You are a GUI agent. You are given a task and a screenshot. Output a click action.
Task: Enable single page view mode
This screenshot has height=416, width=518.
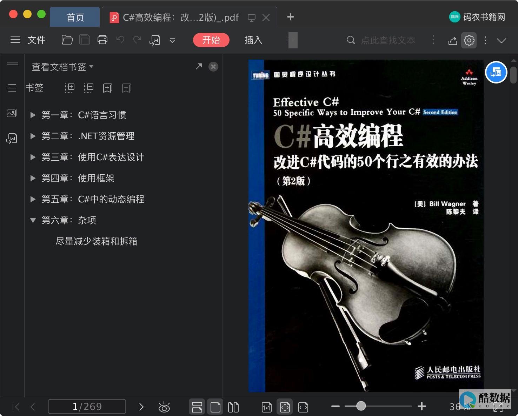(215, 407)
